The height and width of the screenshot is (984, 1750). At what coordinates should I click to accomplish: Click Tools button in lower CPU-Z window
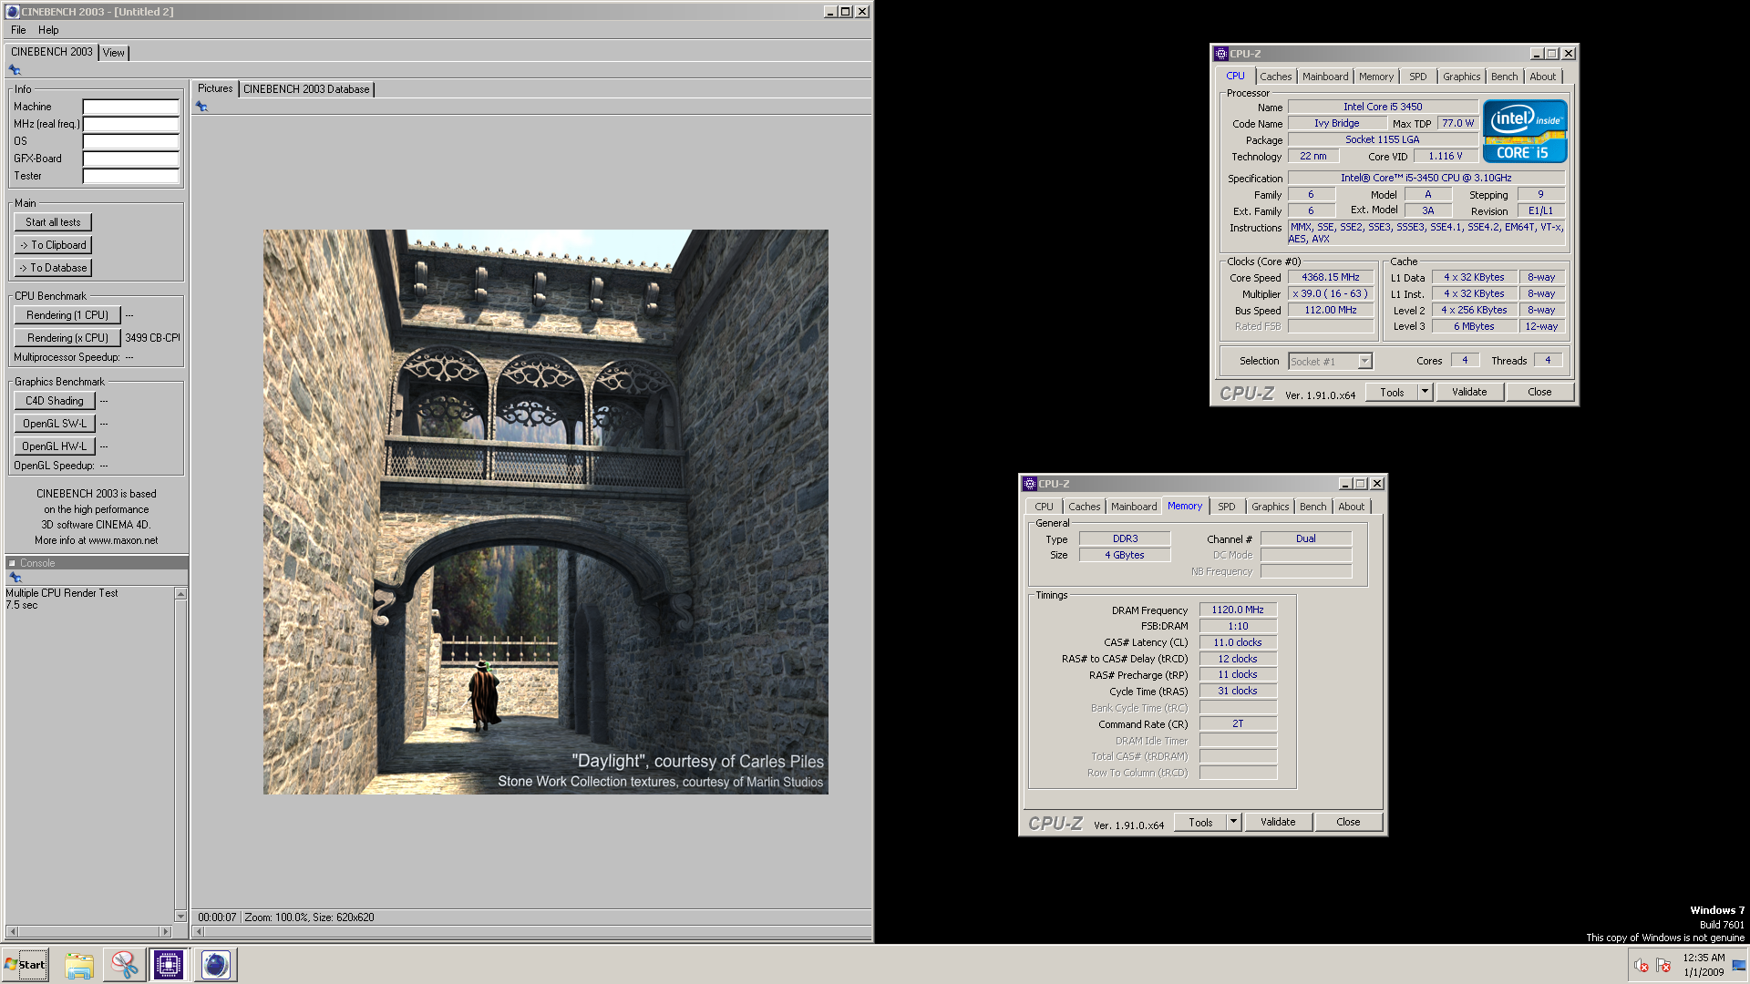(x=1200, y=822)
